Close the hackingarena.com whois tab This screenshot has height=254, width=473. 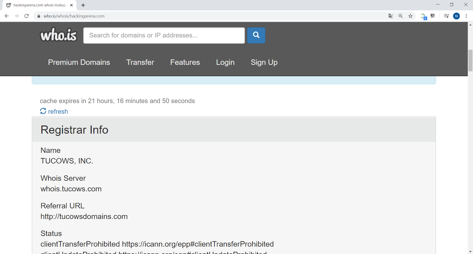point(71,5)
